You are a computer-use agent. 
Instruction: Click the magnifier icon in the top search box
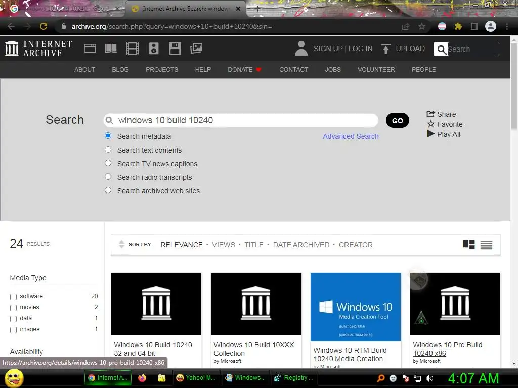coord(441,49)
